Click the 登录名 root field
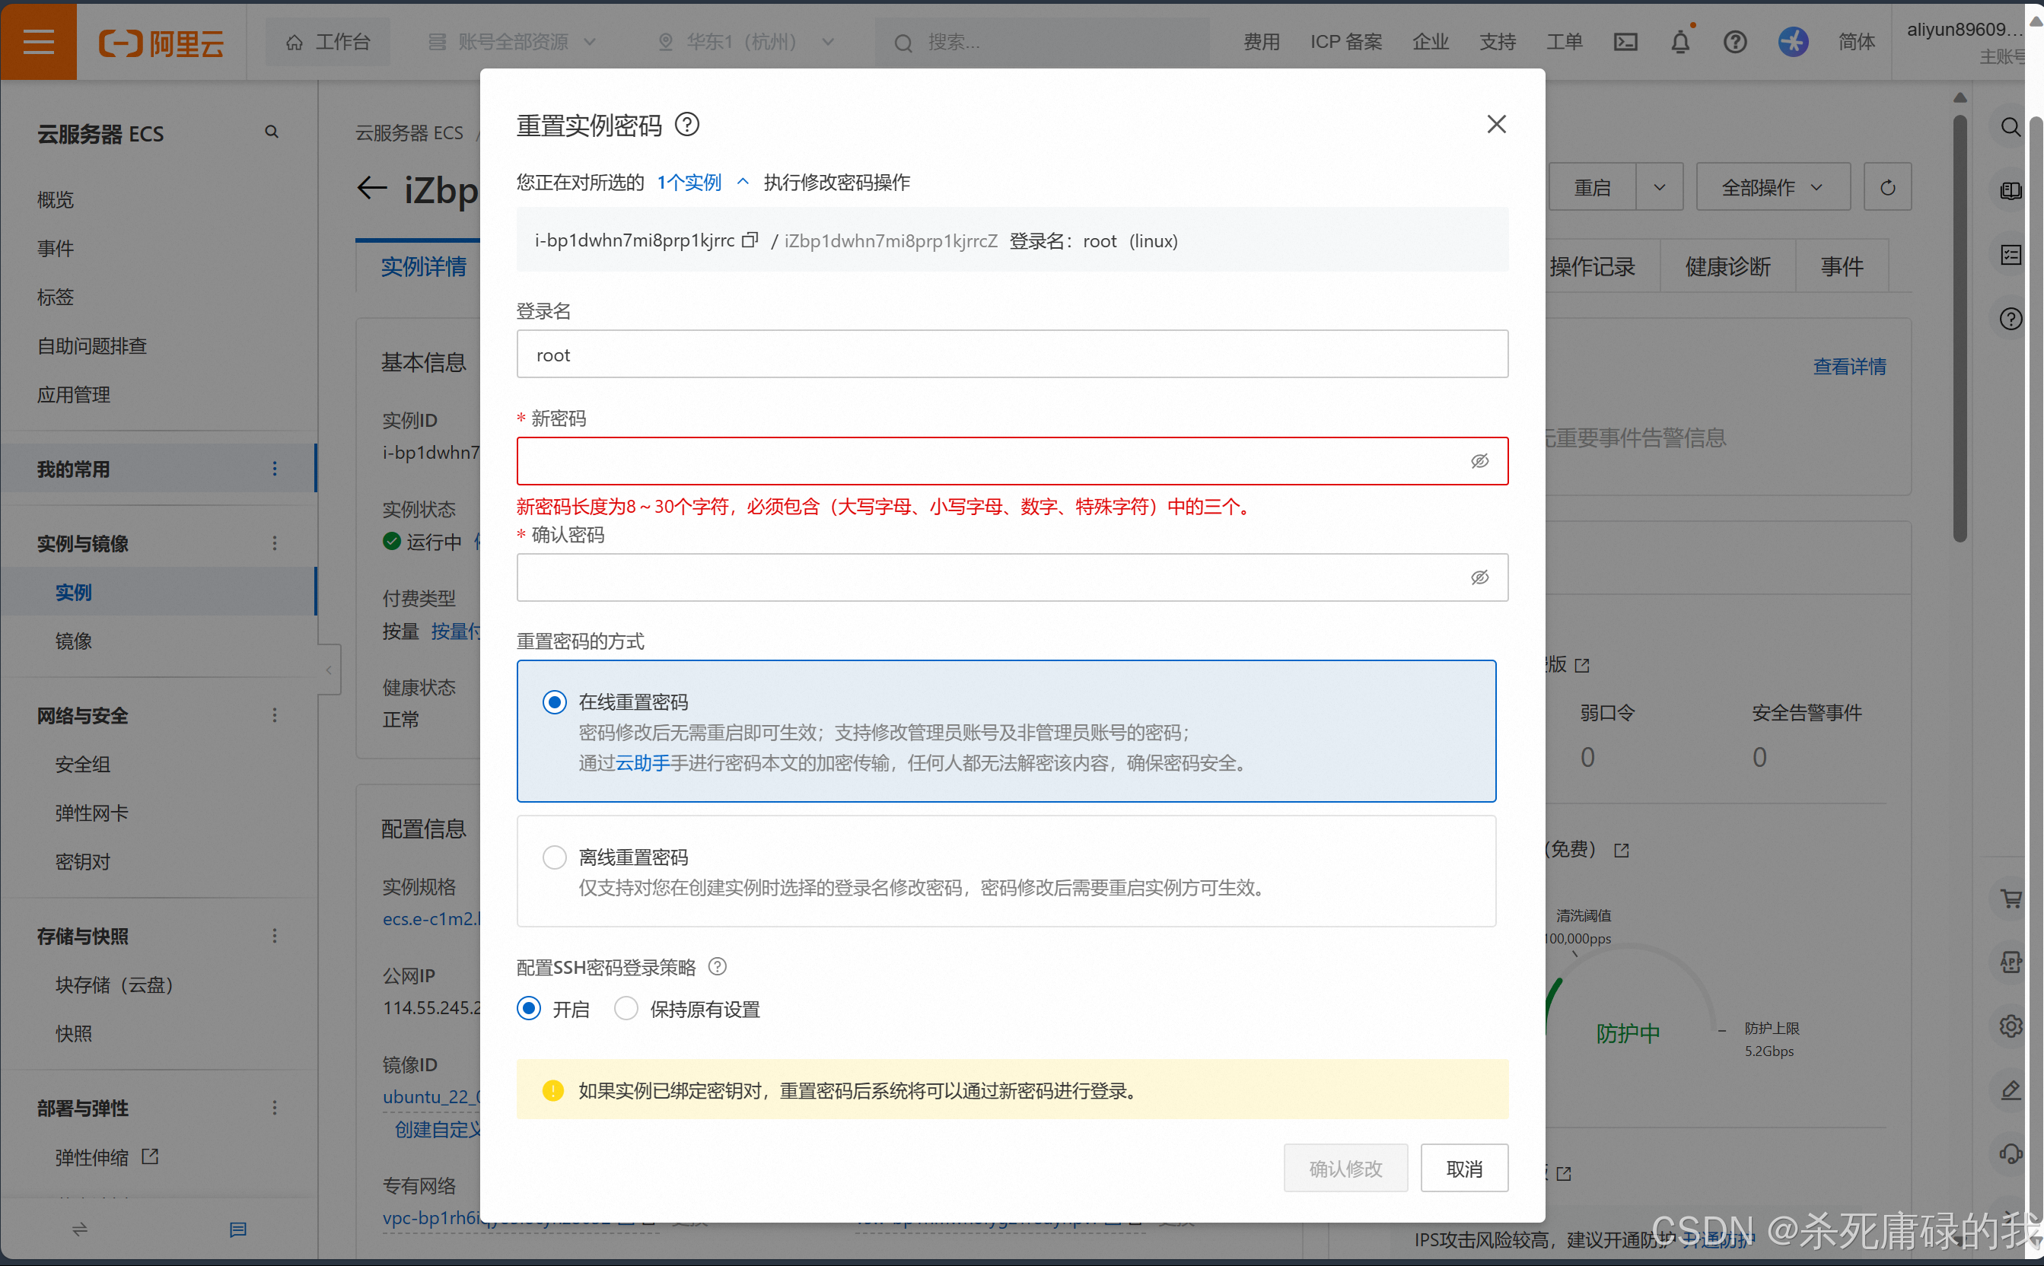 (x=1011, y=355)
